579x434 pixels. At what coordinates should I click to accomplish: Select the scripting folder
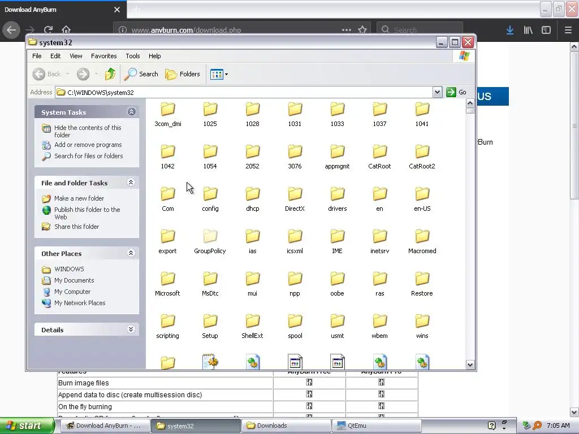pyautogui.click(x=167, y=327)
